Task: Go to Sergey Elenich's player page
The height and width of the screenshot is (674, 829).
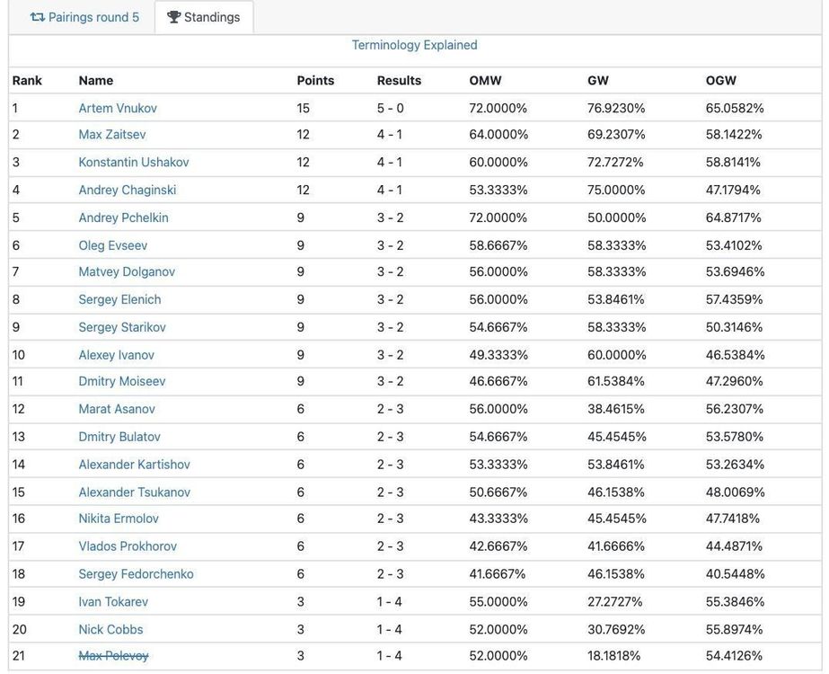Action: point(119,299)
